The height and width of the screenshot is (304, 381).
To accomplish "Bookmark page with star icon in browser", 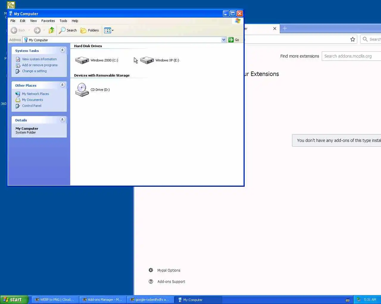I will pos(353,39).
